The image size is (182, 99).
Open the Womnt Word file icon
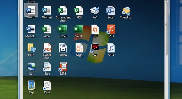[47, 10]
